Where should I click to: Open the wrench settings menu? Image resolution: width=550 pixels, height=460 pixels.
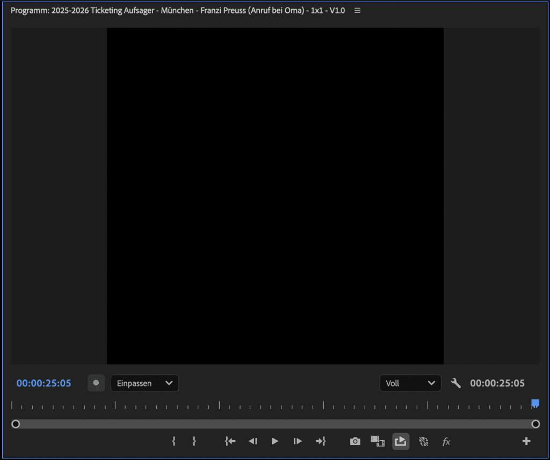[456, 383]
